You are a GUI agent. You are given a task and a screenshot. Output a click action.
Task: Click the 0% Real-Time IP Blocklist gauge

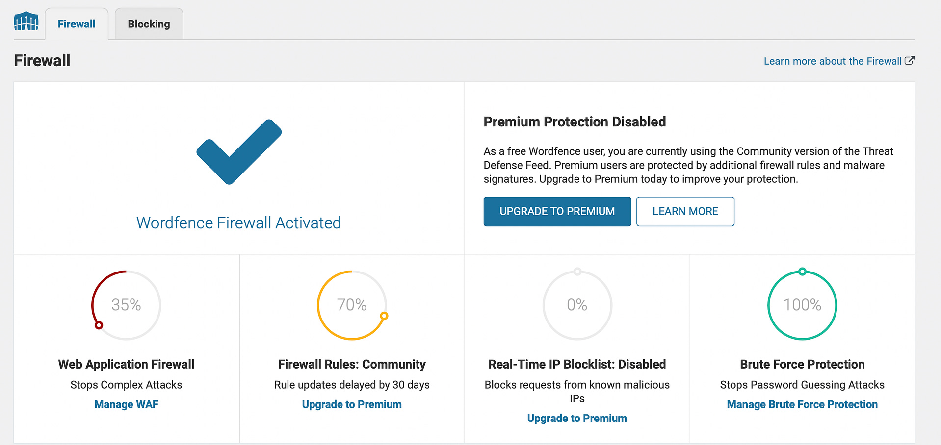tap(577, 305)
